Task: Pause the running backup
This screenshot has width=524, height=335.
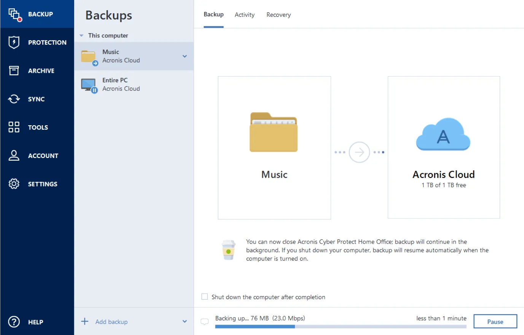Action: tap(495, 321)
